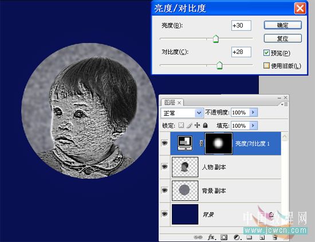Create a new layer with the page icon
Screen dimensions: 315x242
(x=262, y=237)
